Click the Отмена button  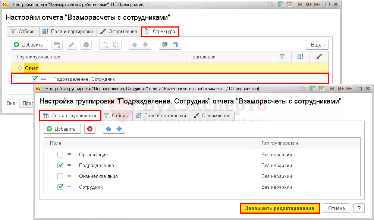336,208
